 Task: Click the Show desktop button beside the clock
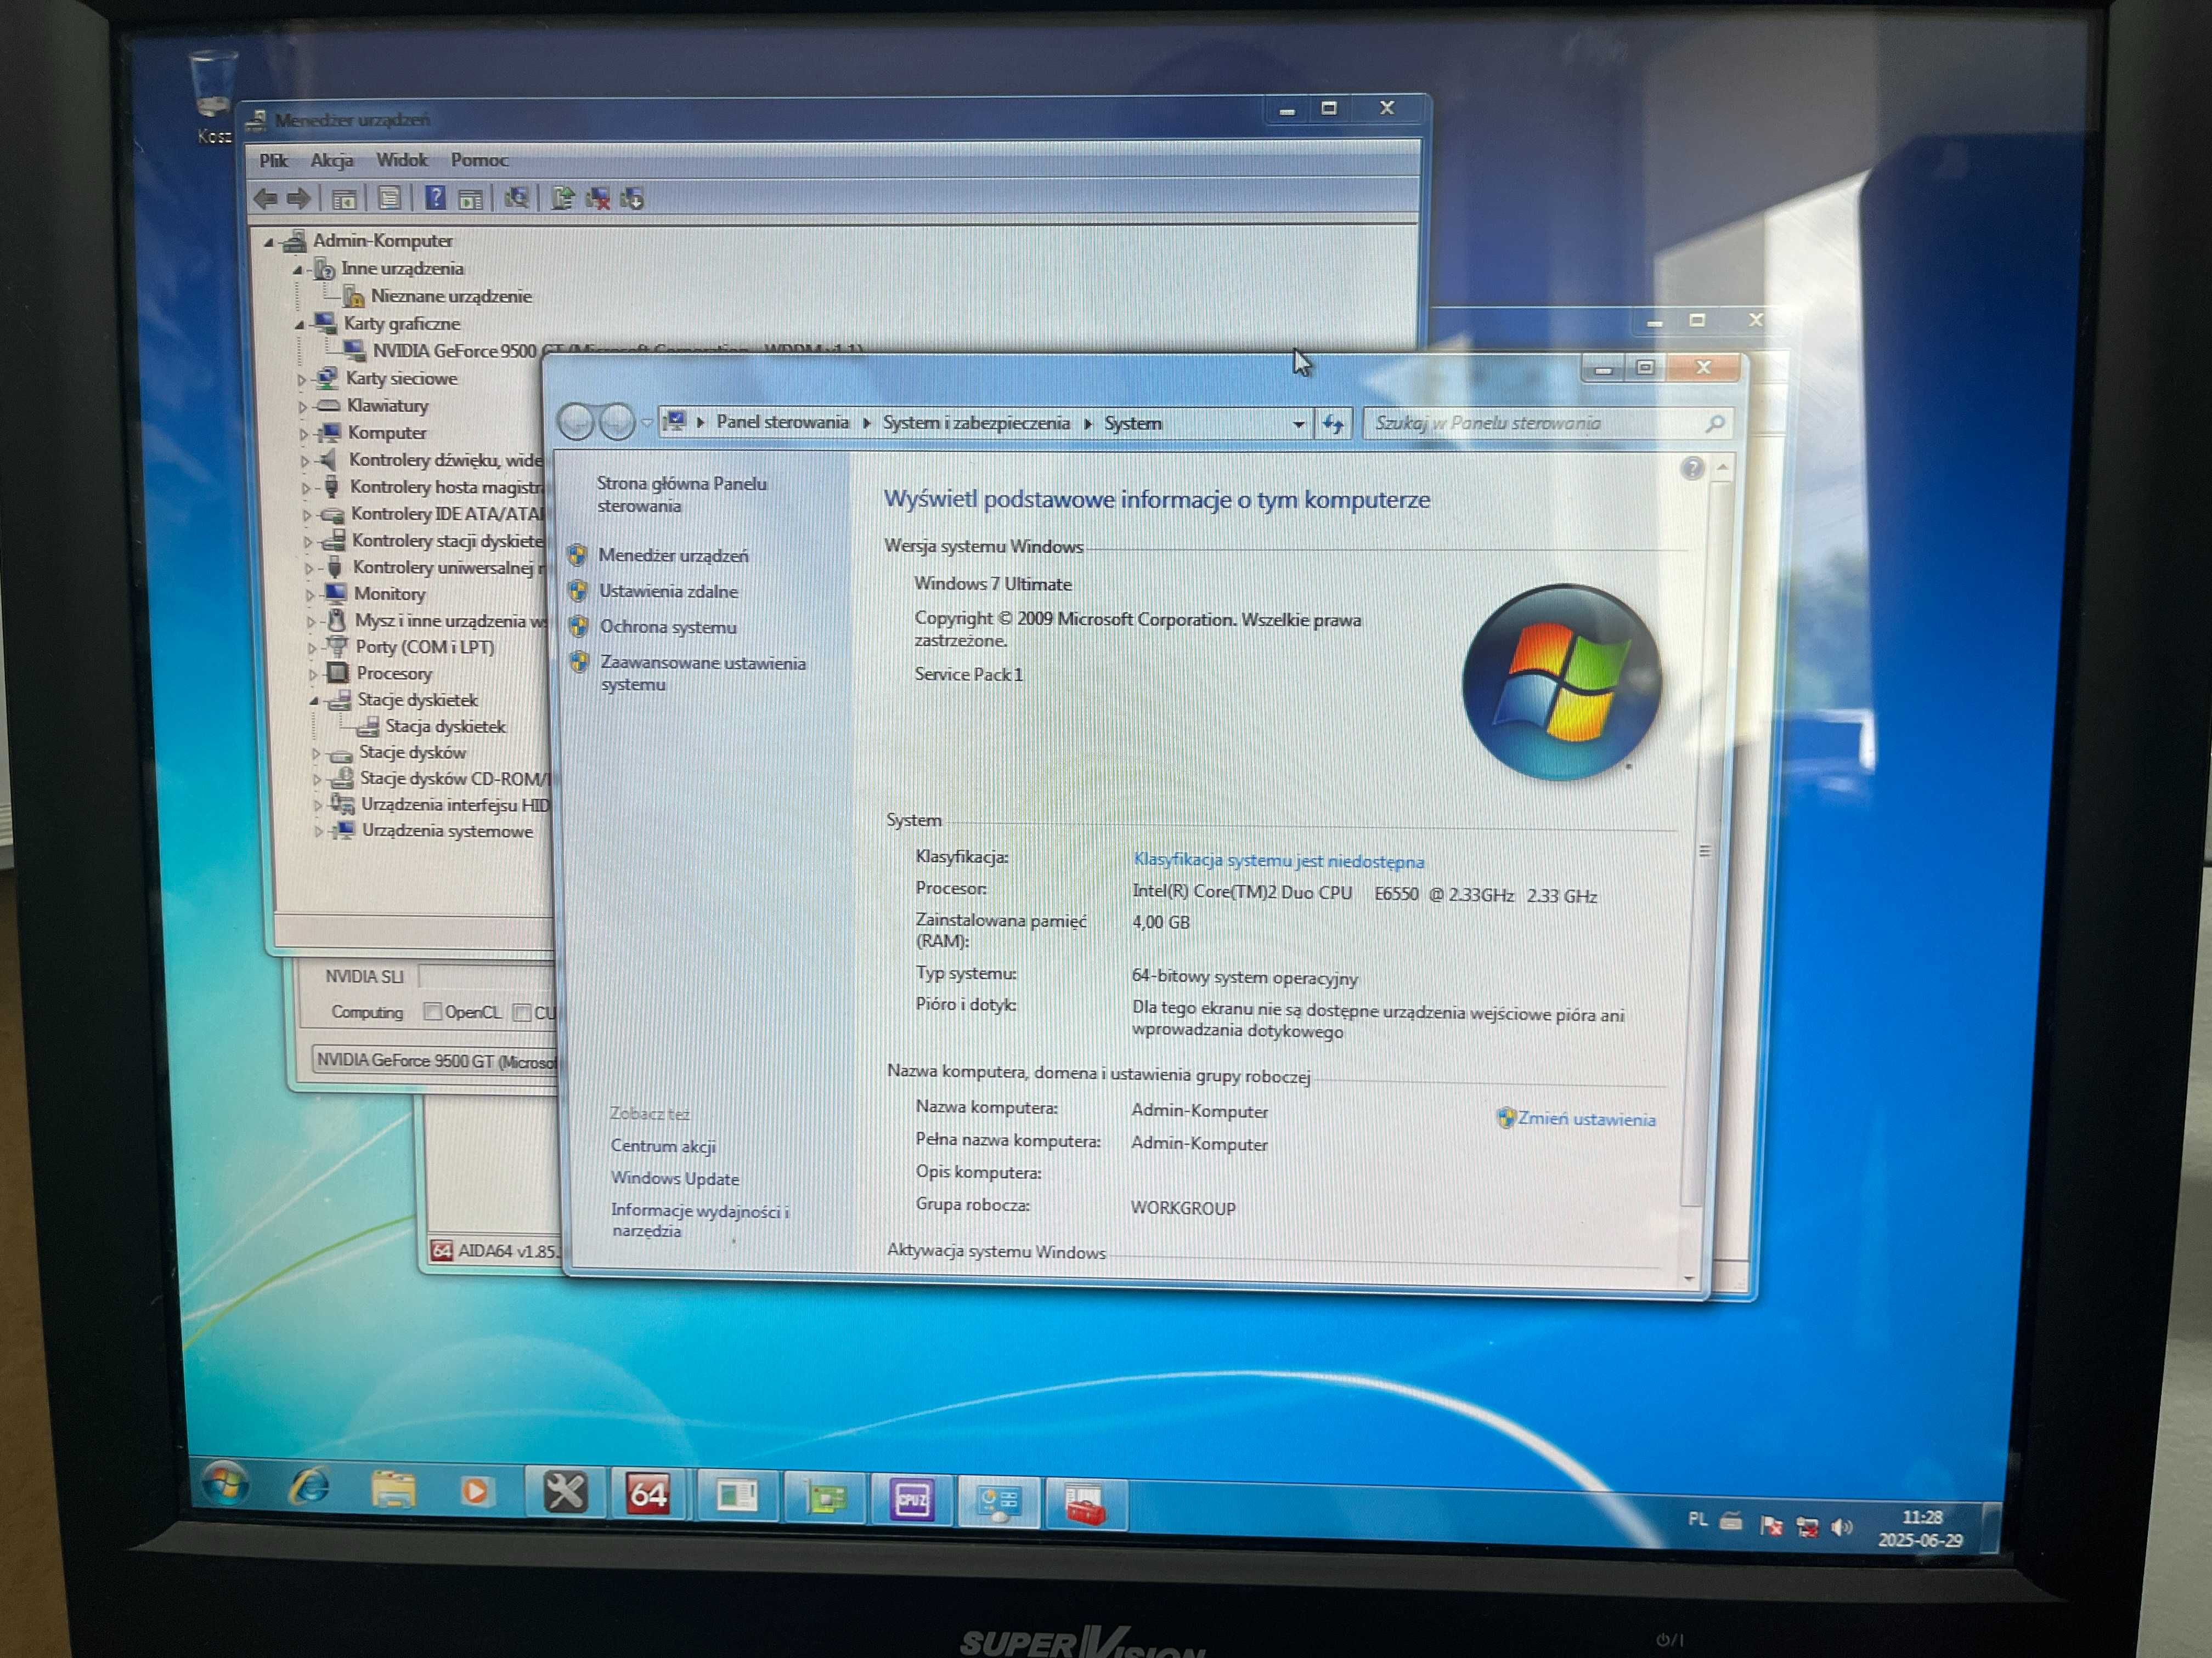tap(1991, 1529)
